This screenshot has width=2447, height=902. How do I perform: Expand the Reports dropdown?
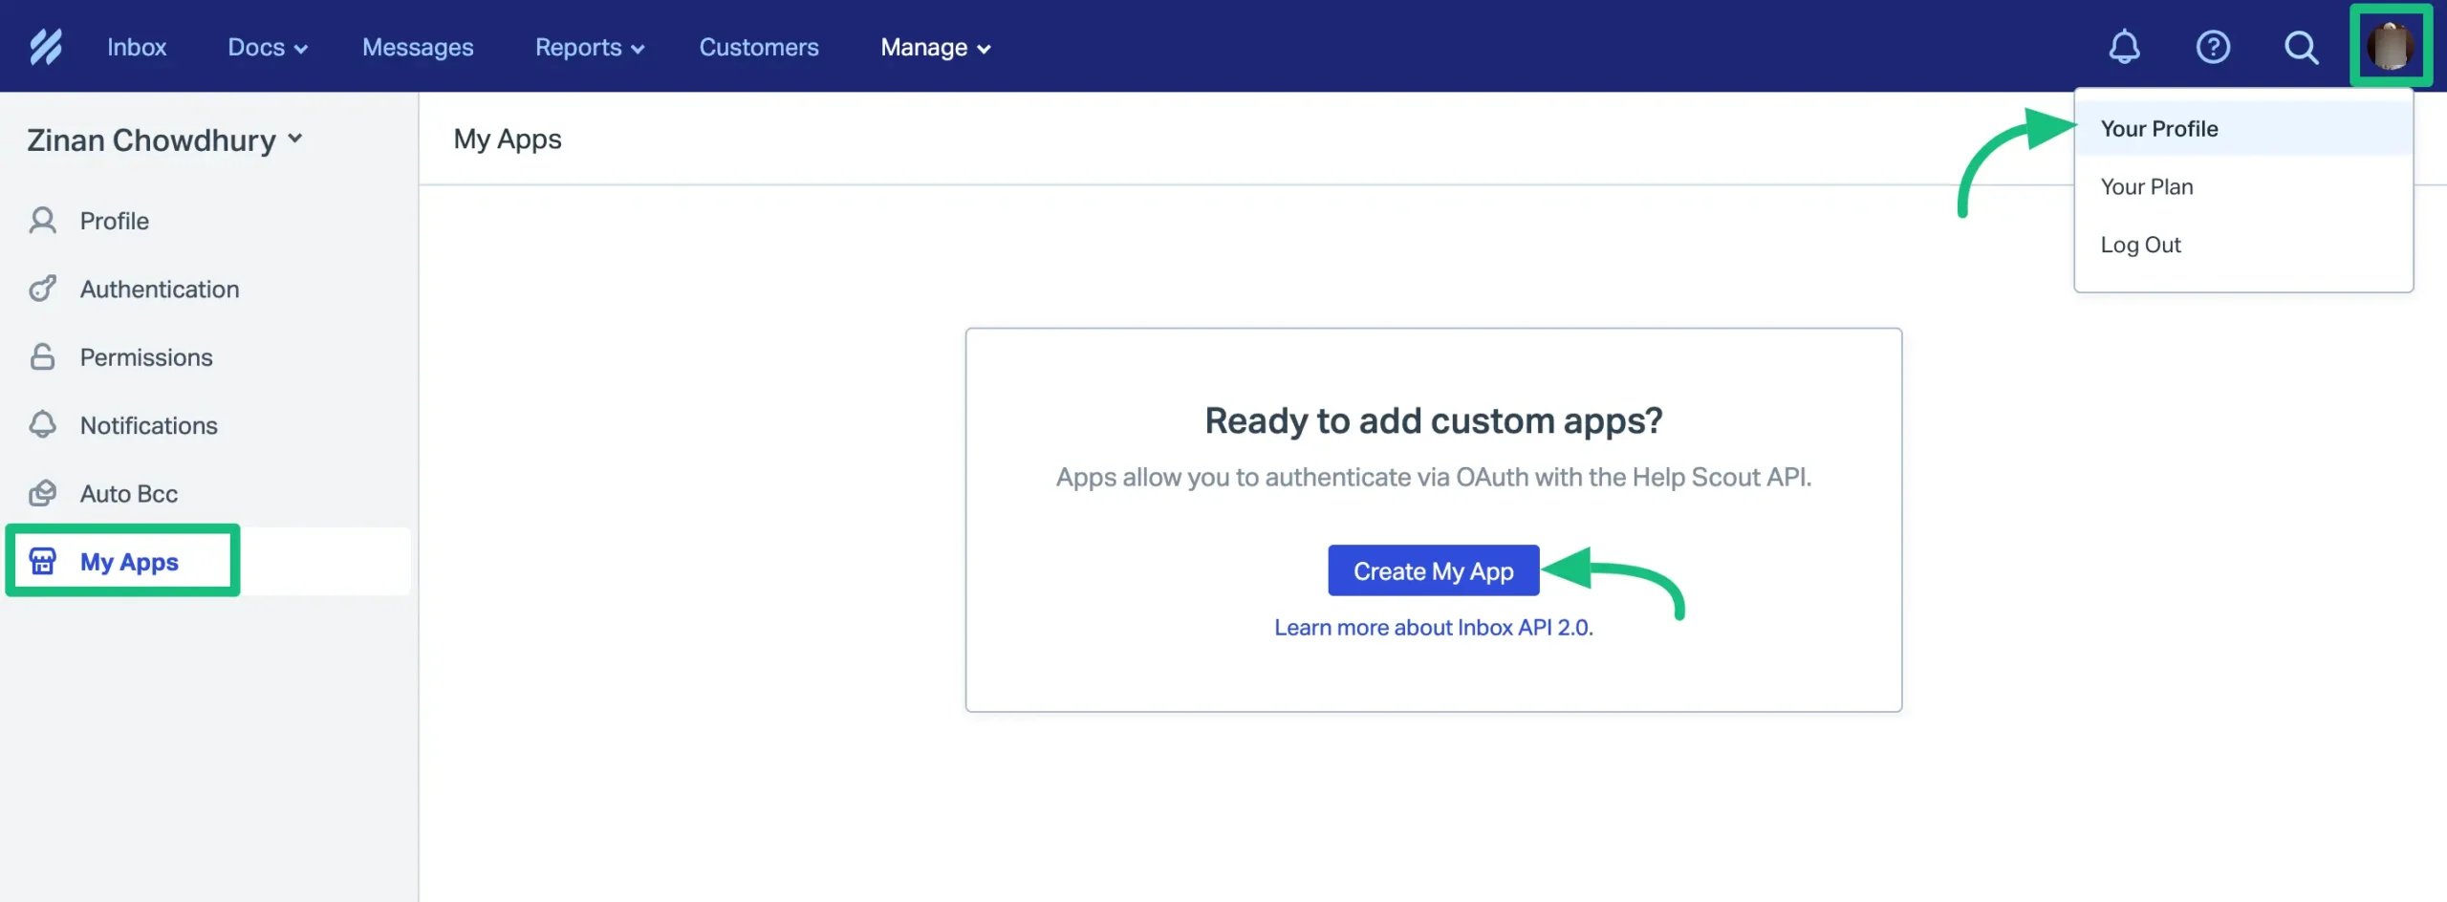589,46
